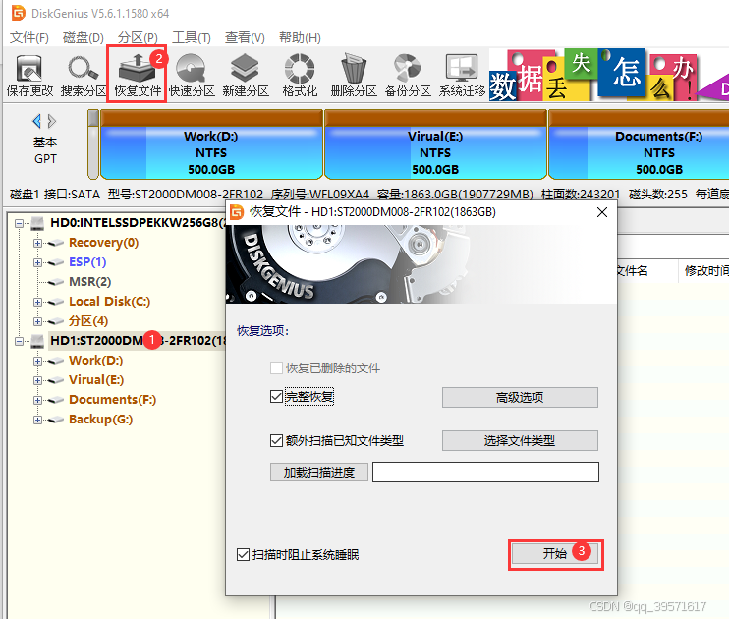Open the 备份分区 tool
Viewport: 729px width, 619px height.
click(x=408, y=76)
